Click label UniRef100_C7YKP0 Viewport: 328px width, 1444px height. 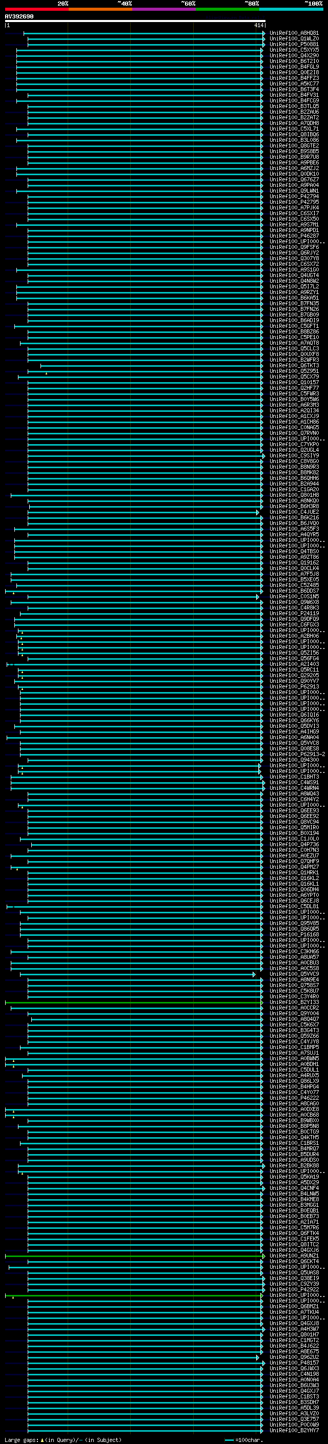click(294, 445)
